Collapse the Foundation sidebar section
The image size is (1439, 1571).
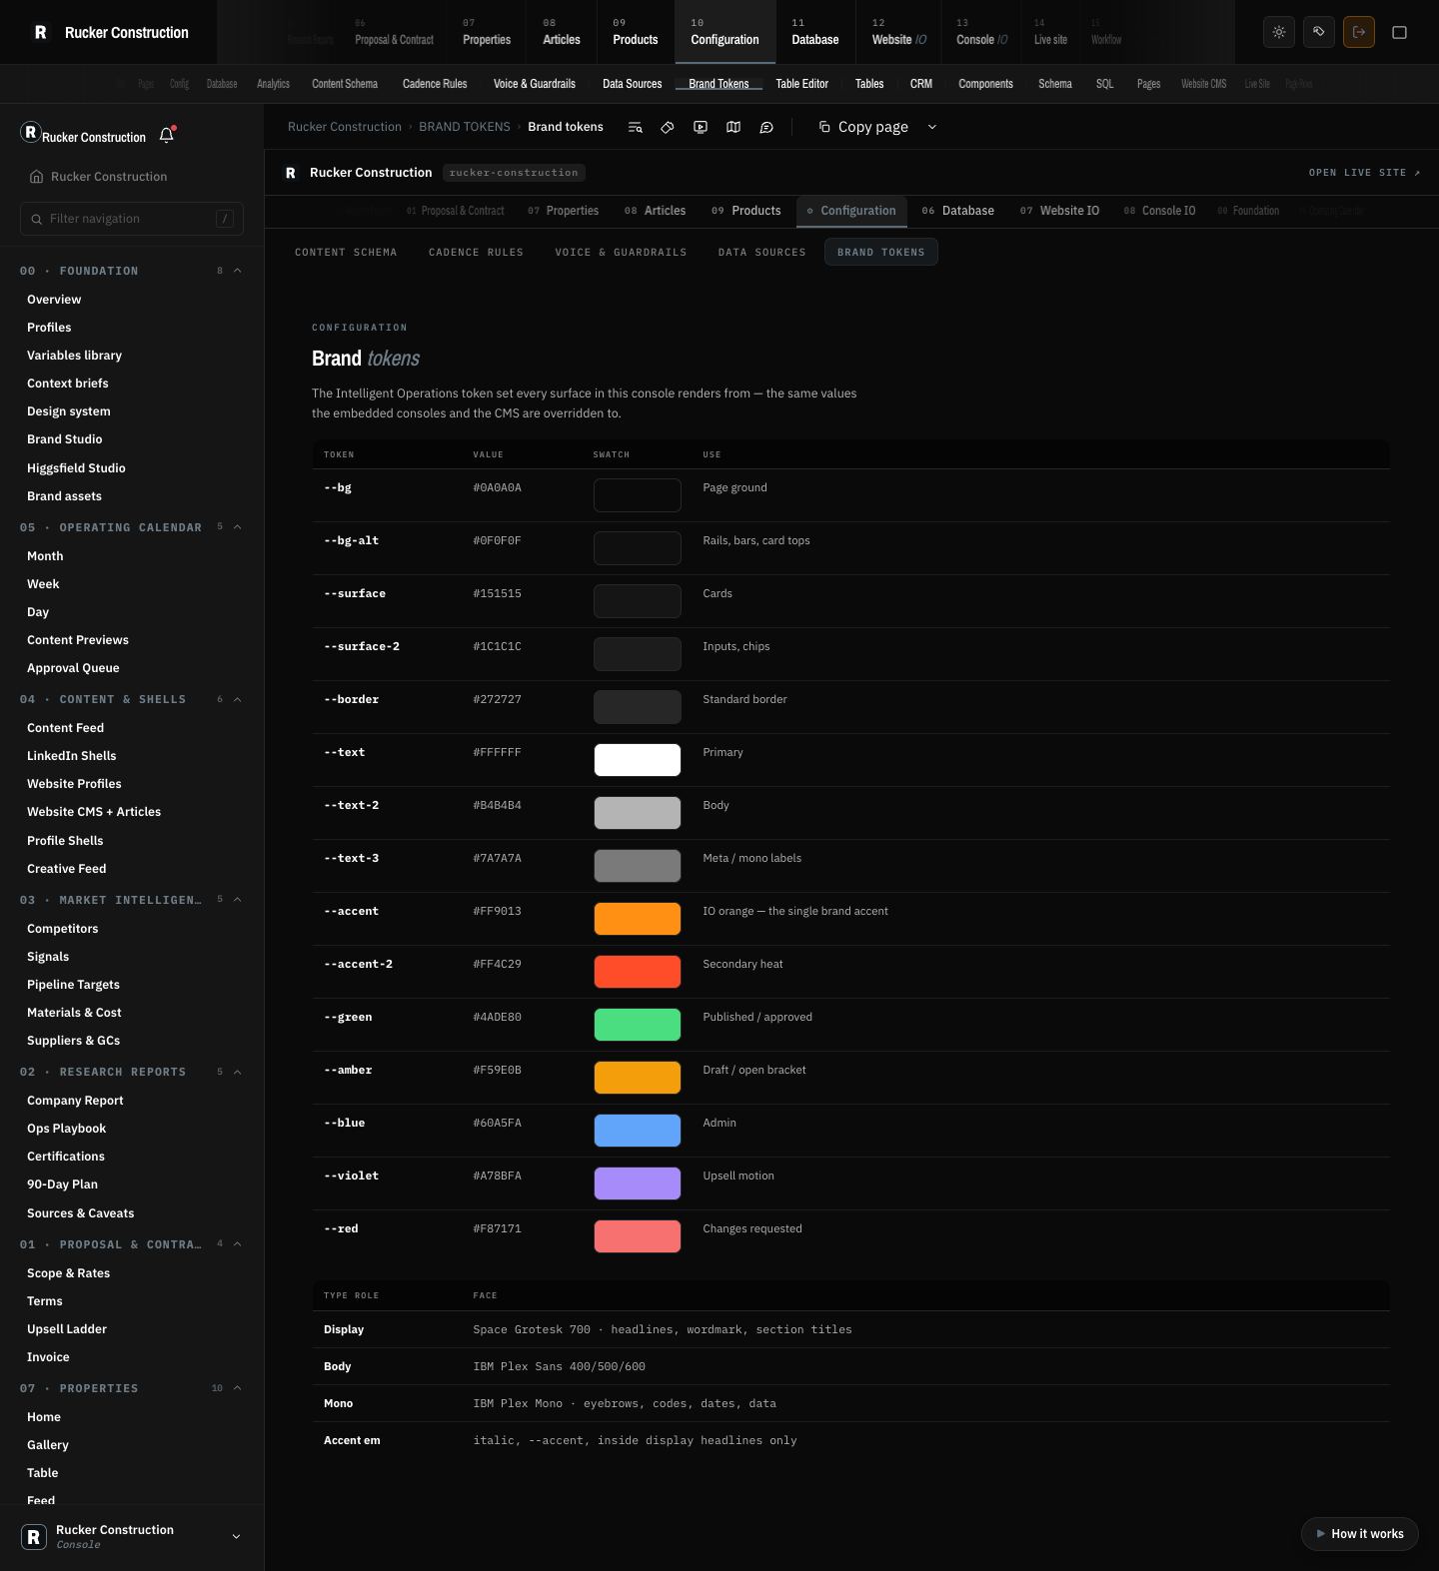(x=238, y=271)
